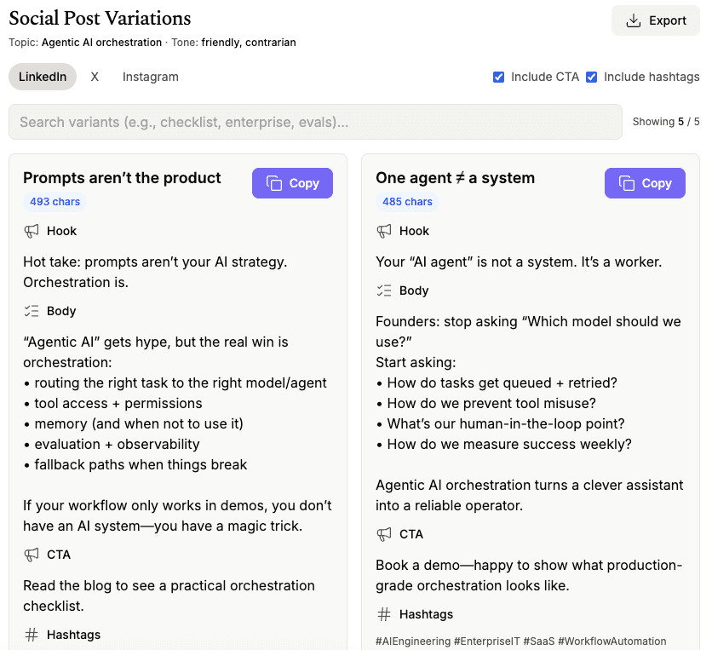Viewport: 712px width, 650px height.
Task: Switch to the X platform tab
Action: 95,77
